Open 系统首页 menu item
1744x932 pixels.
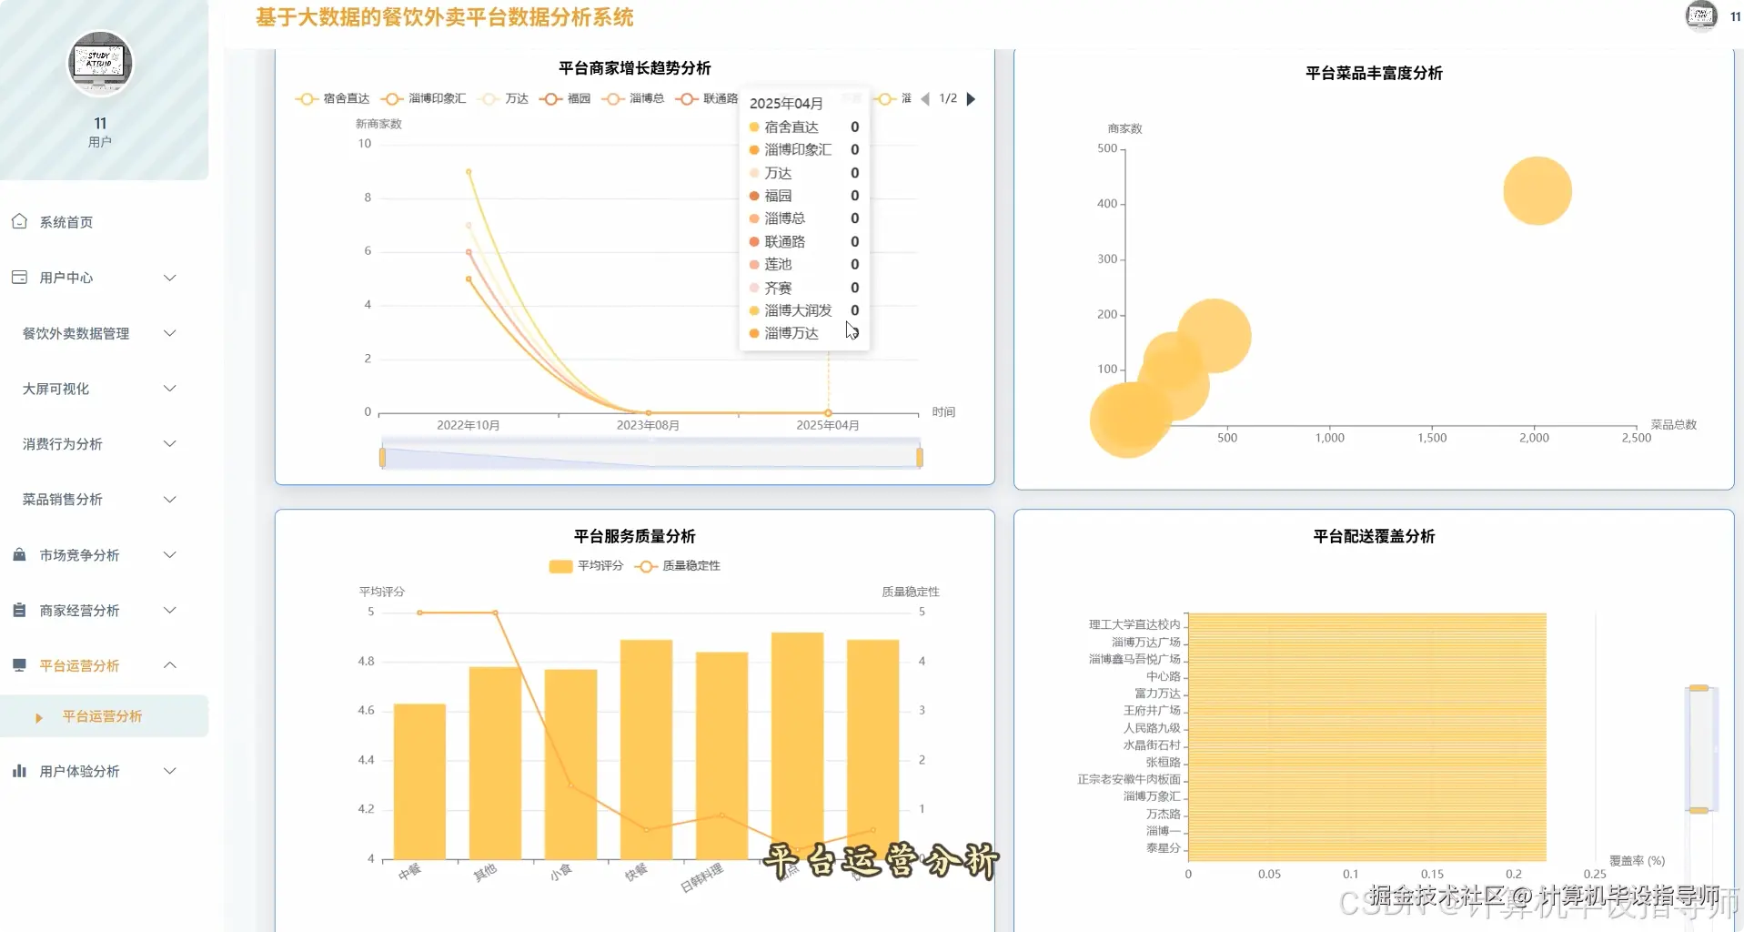click(x=104, y=222)
